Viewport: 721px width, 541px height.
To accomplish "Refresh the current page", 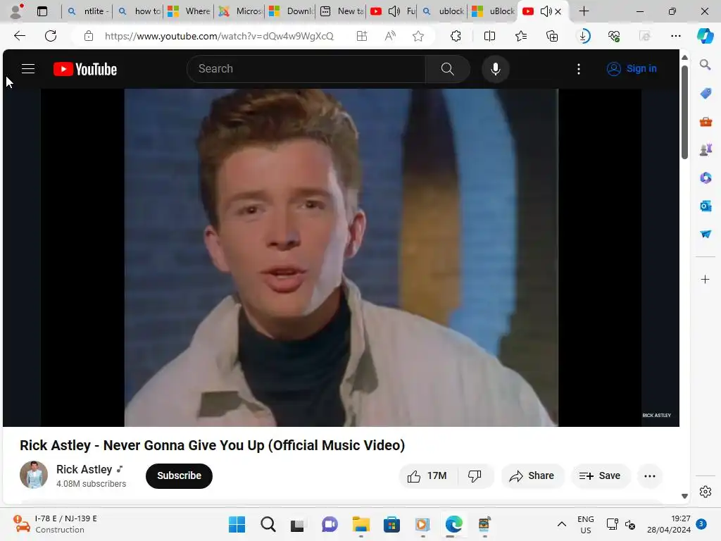I will [51, 36].
